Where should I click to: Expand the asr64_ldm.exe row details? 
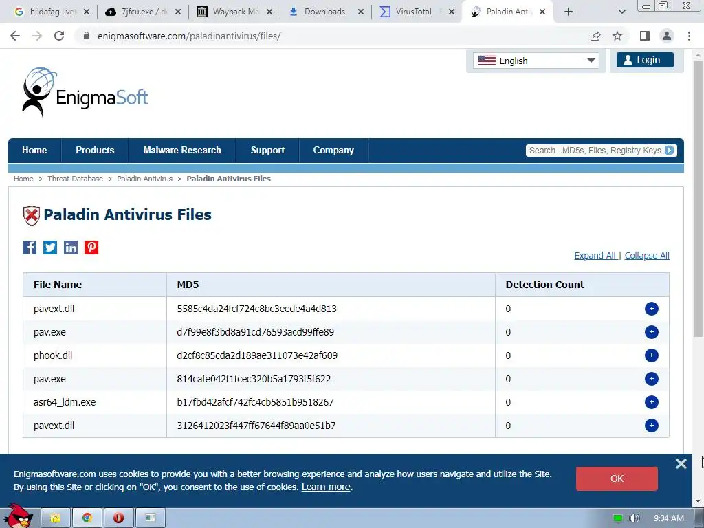(x=652, y=401)
